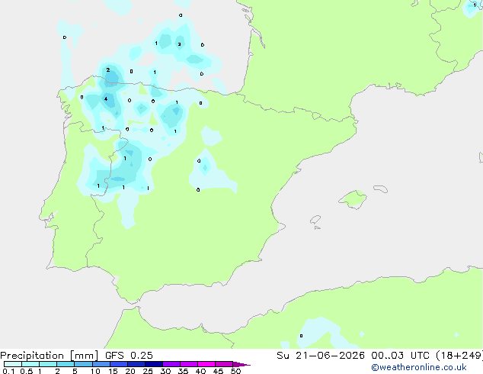Select the 40–45 mm magenta legend swatch
Image resolution: width=483 pixels, height=374 pixels.
(x=206, y=364)
